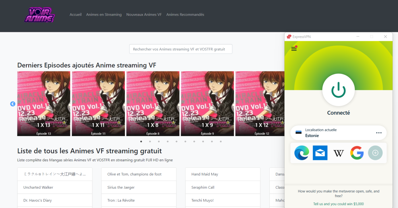Launch the Microsoft Edge shortcut
The width and height of the screenshot is (398, 208).
coord(302,153)
